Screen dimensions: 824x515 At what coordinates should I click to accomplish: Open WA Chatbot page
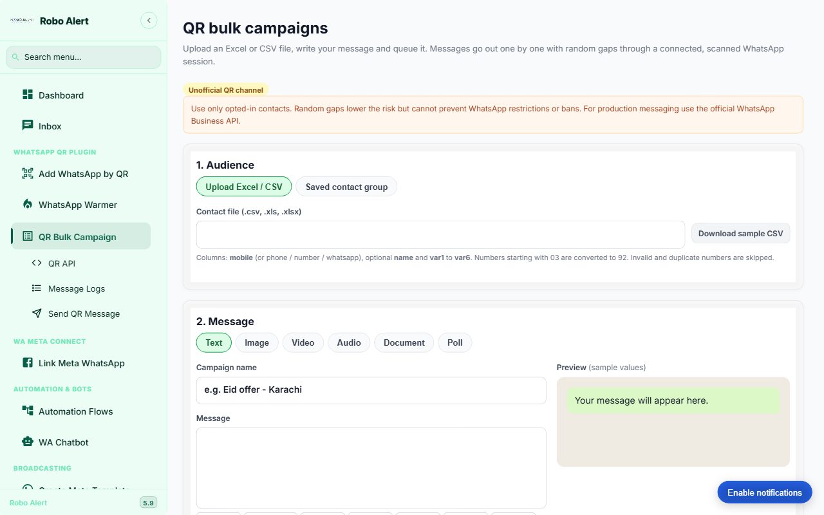[81, 442]
